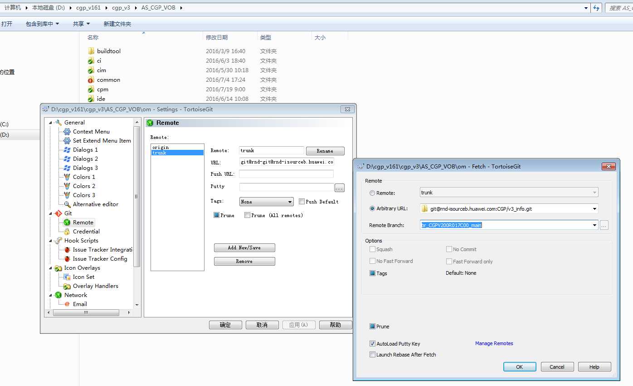Click the Alternative editor magnifier icon

pyautogui.click(x=67, y=204)
